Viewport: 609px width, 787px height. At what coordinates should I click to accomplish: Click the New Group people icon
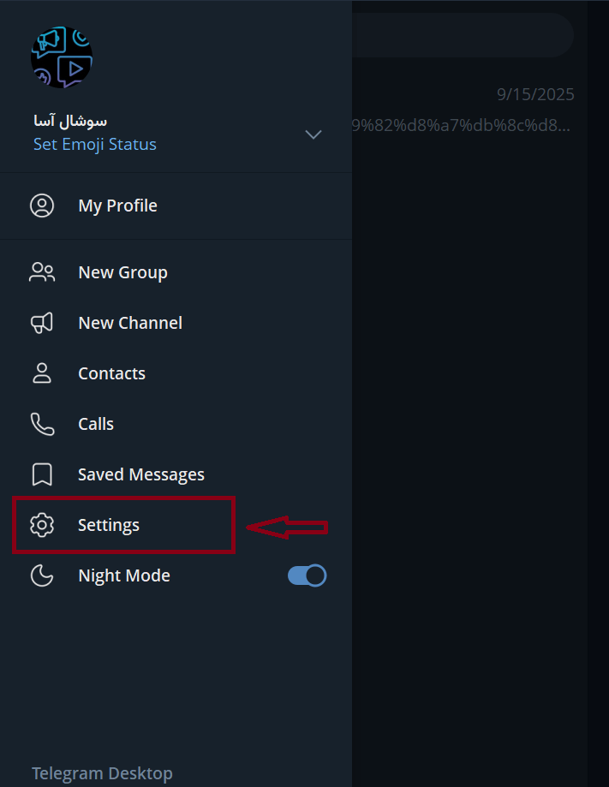42,272
